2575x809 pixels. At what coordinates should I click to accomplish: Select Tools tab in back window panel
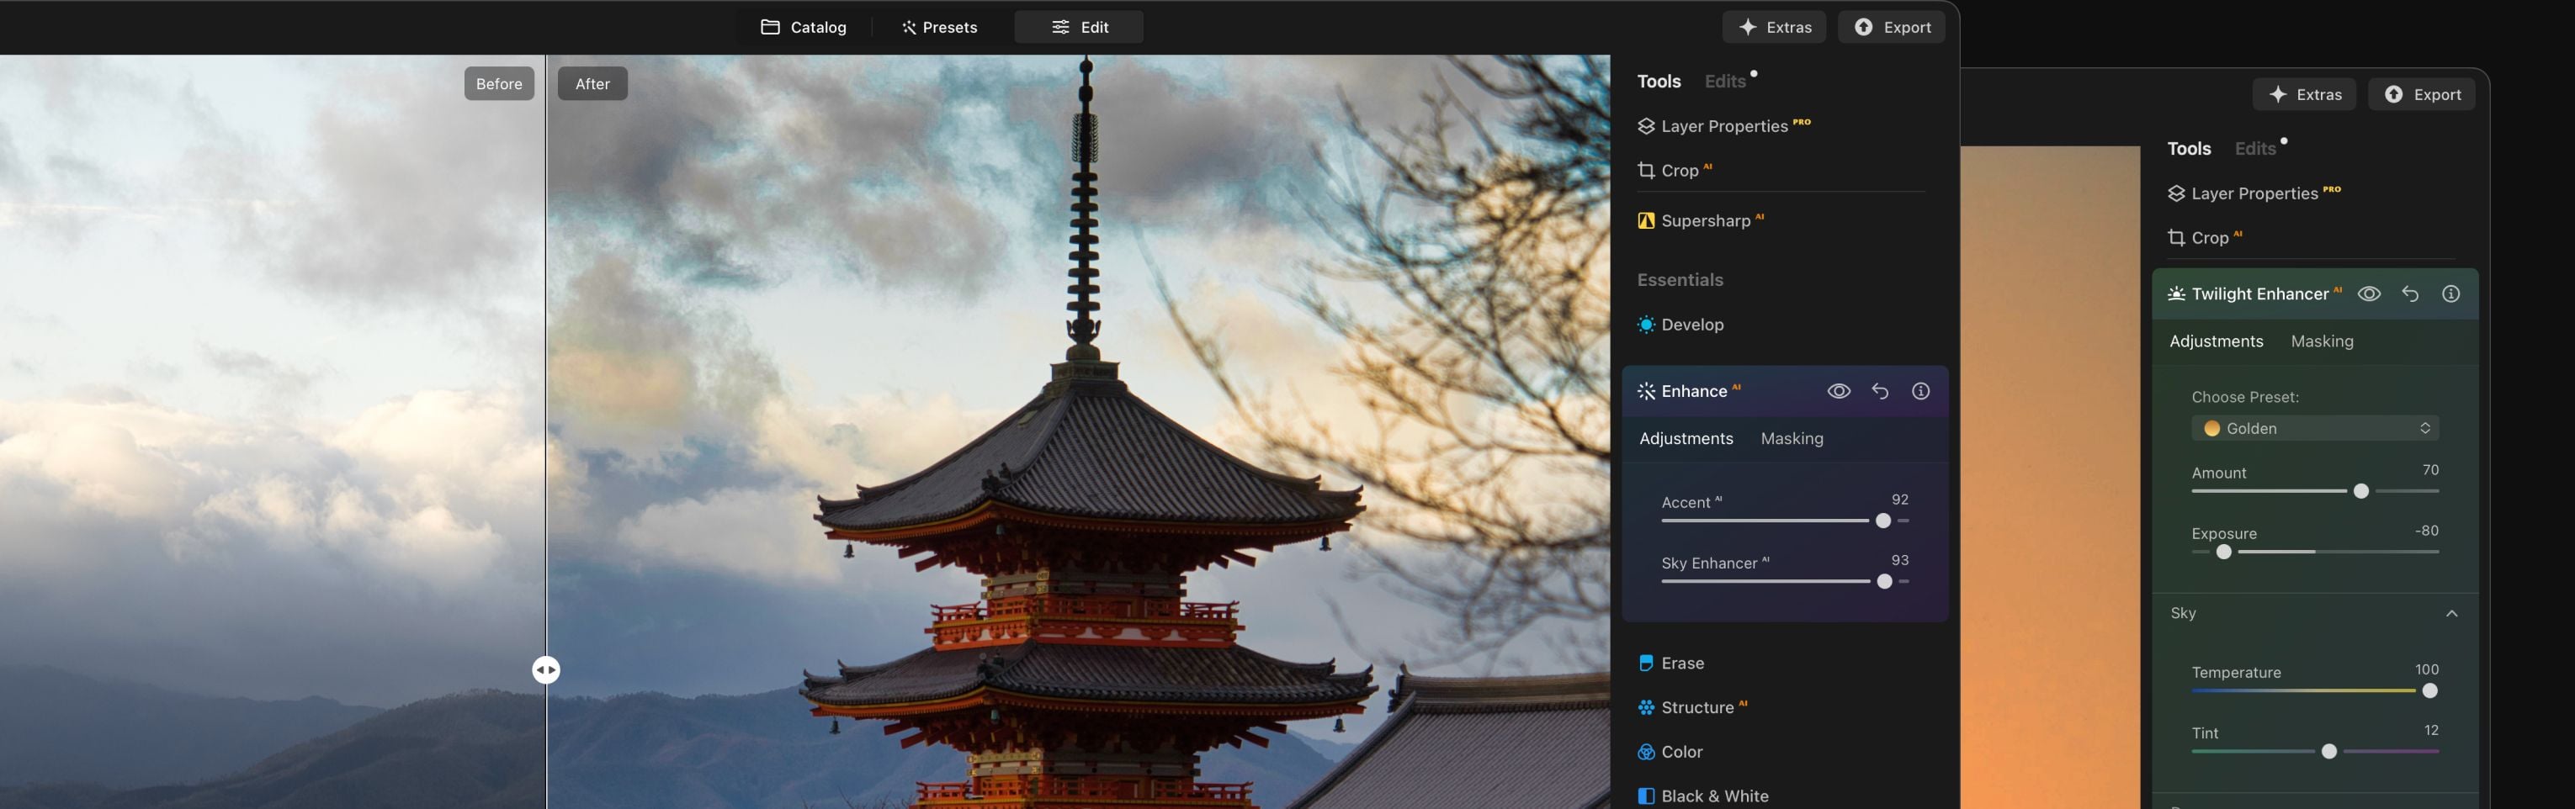coord(2188,148)
